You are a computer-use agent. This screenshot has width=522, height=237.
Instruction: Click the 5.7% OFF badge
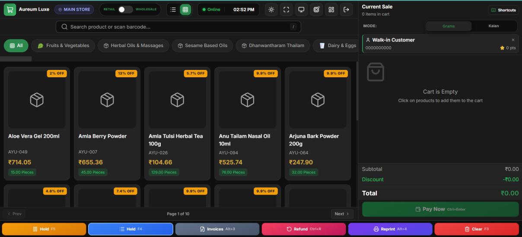click(195, 73)
